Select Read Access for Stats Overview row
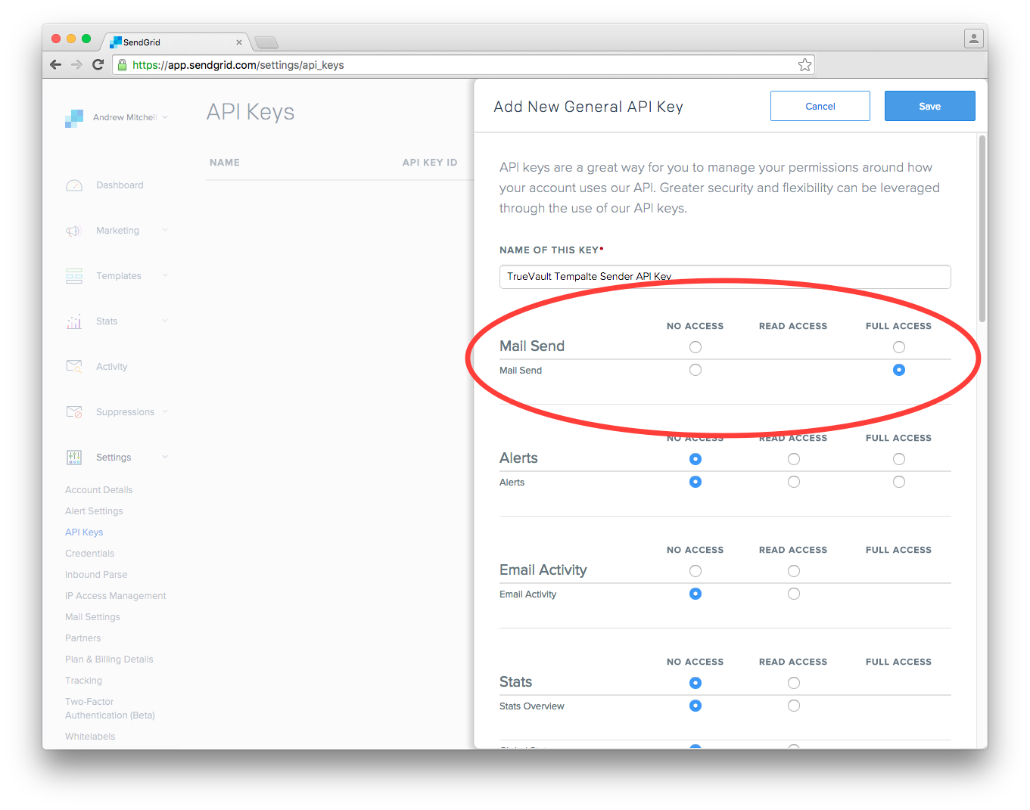 point(794,706)
